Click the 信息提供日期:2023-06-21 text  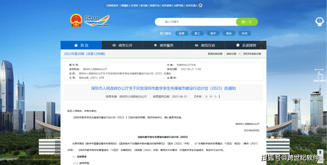click(170, 97)
